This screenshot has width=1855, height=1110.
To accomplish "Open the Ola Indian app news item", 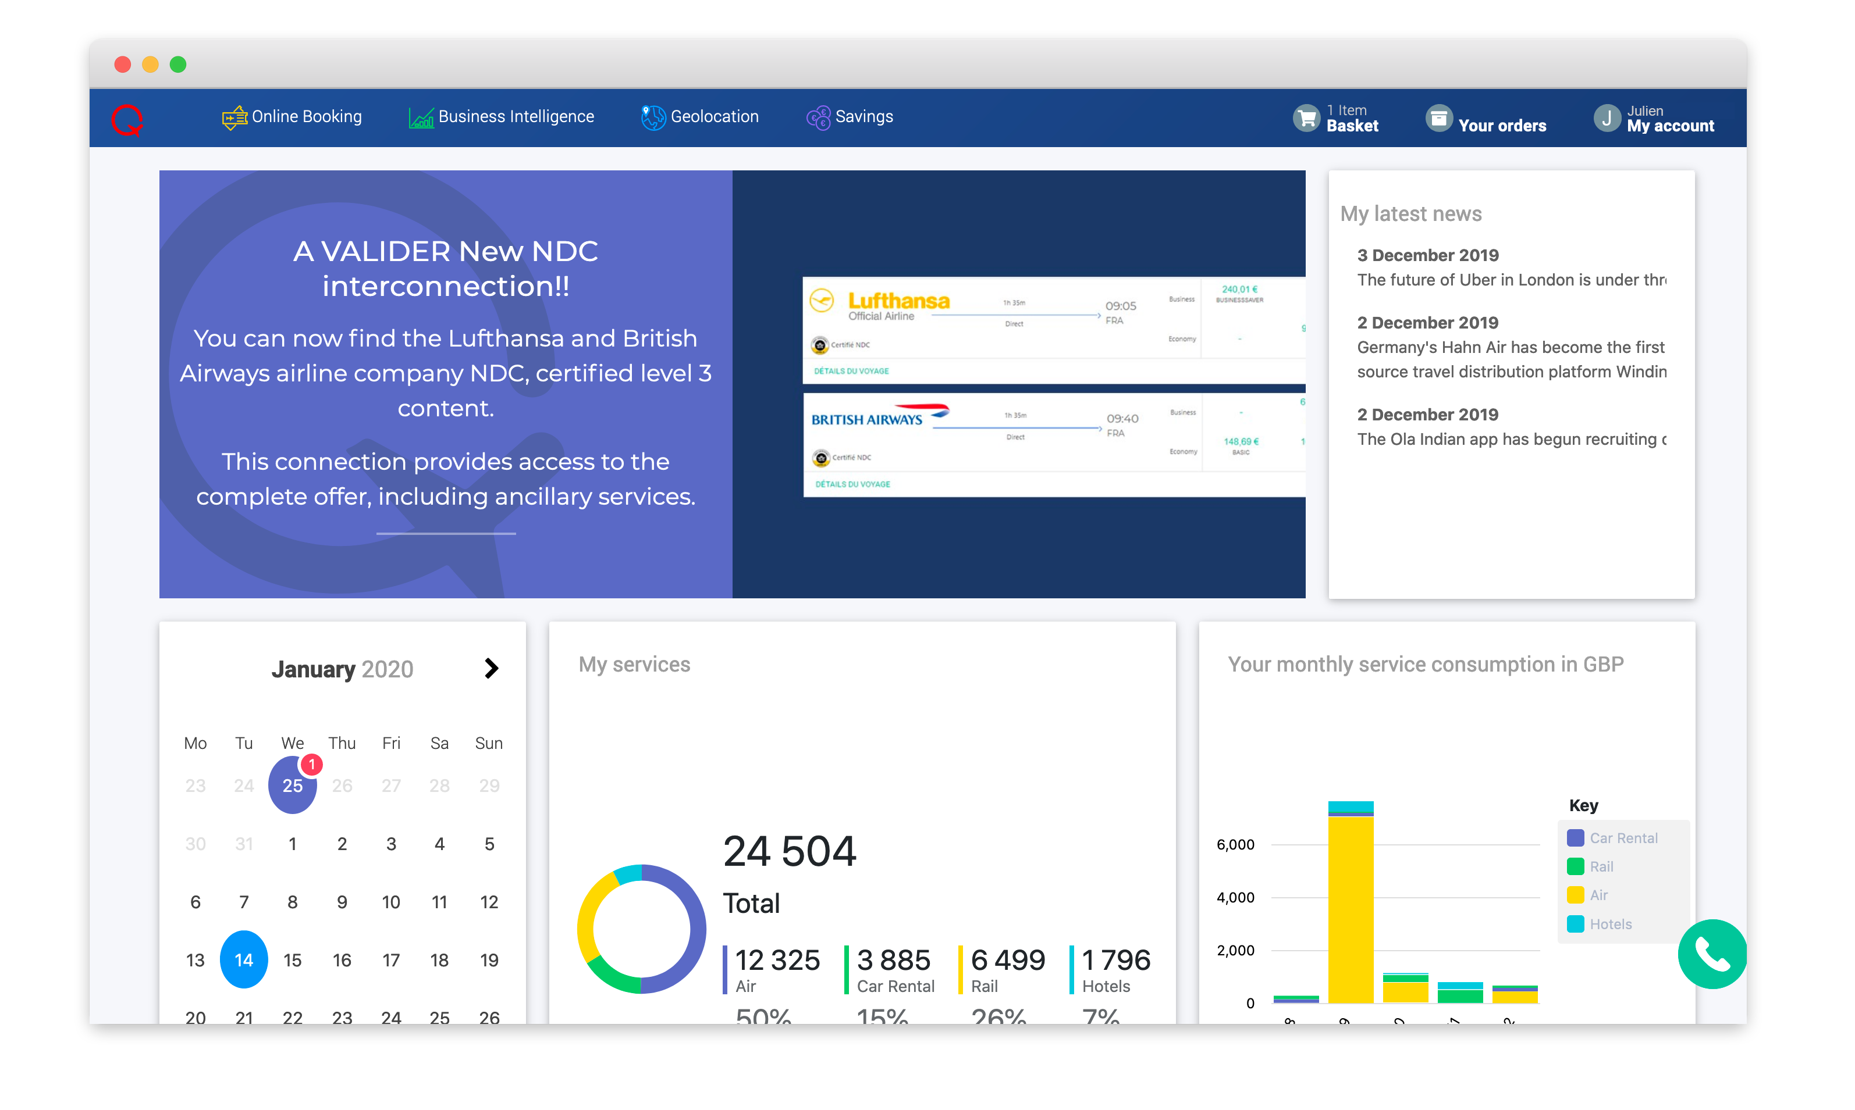I will coord(1512,427).
